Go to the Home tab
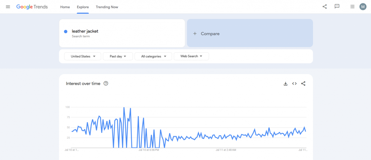Image resolution: width=371 pixels, height=160 pixels. 65,7
